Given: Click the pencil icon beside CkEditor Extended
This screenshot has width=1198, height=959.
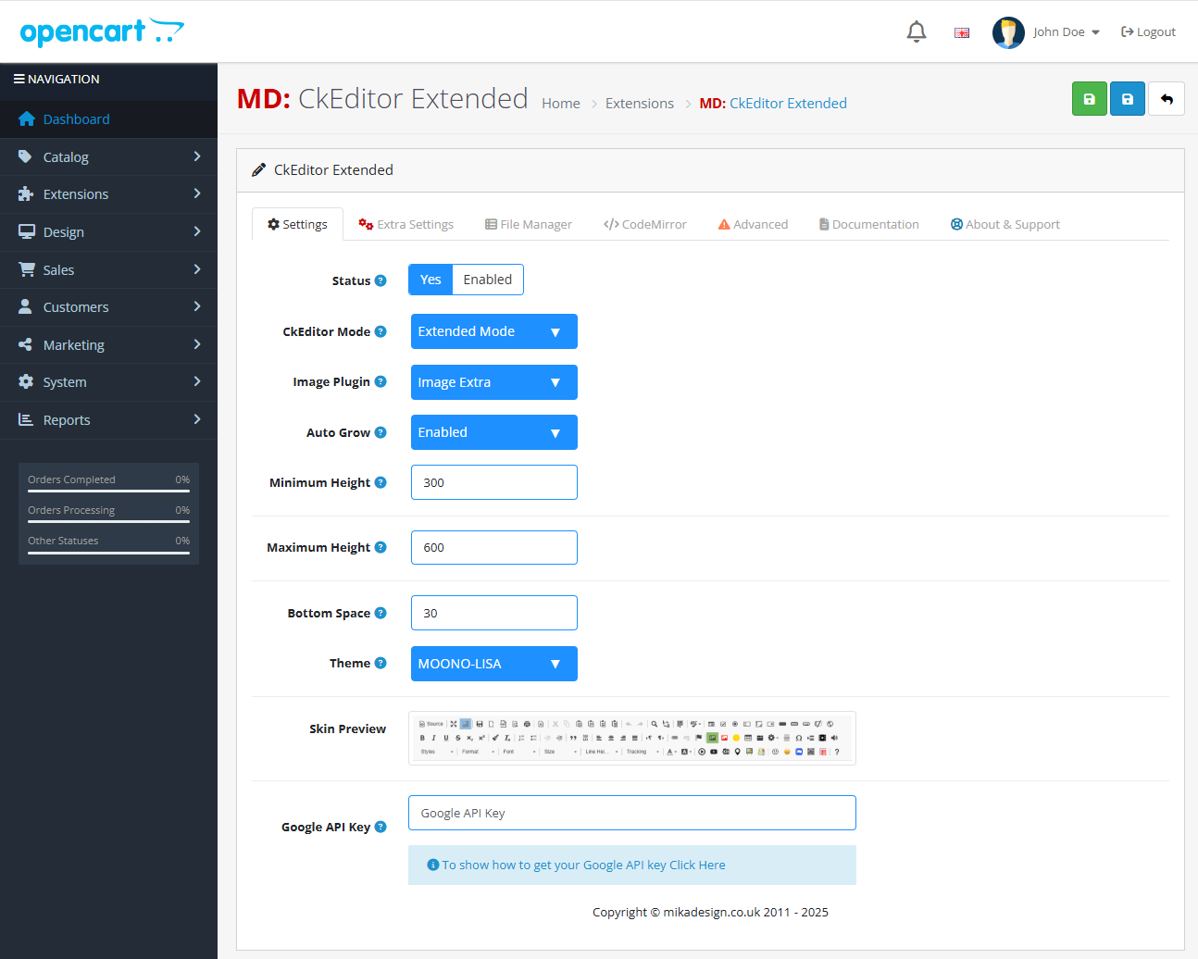Looking at the screenshot, I should tap(259, 170).
